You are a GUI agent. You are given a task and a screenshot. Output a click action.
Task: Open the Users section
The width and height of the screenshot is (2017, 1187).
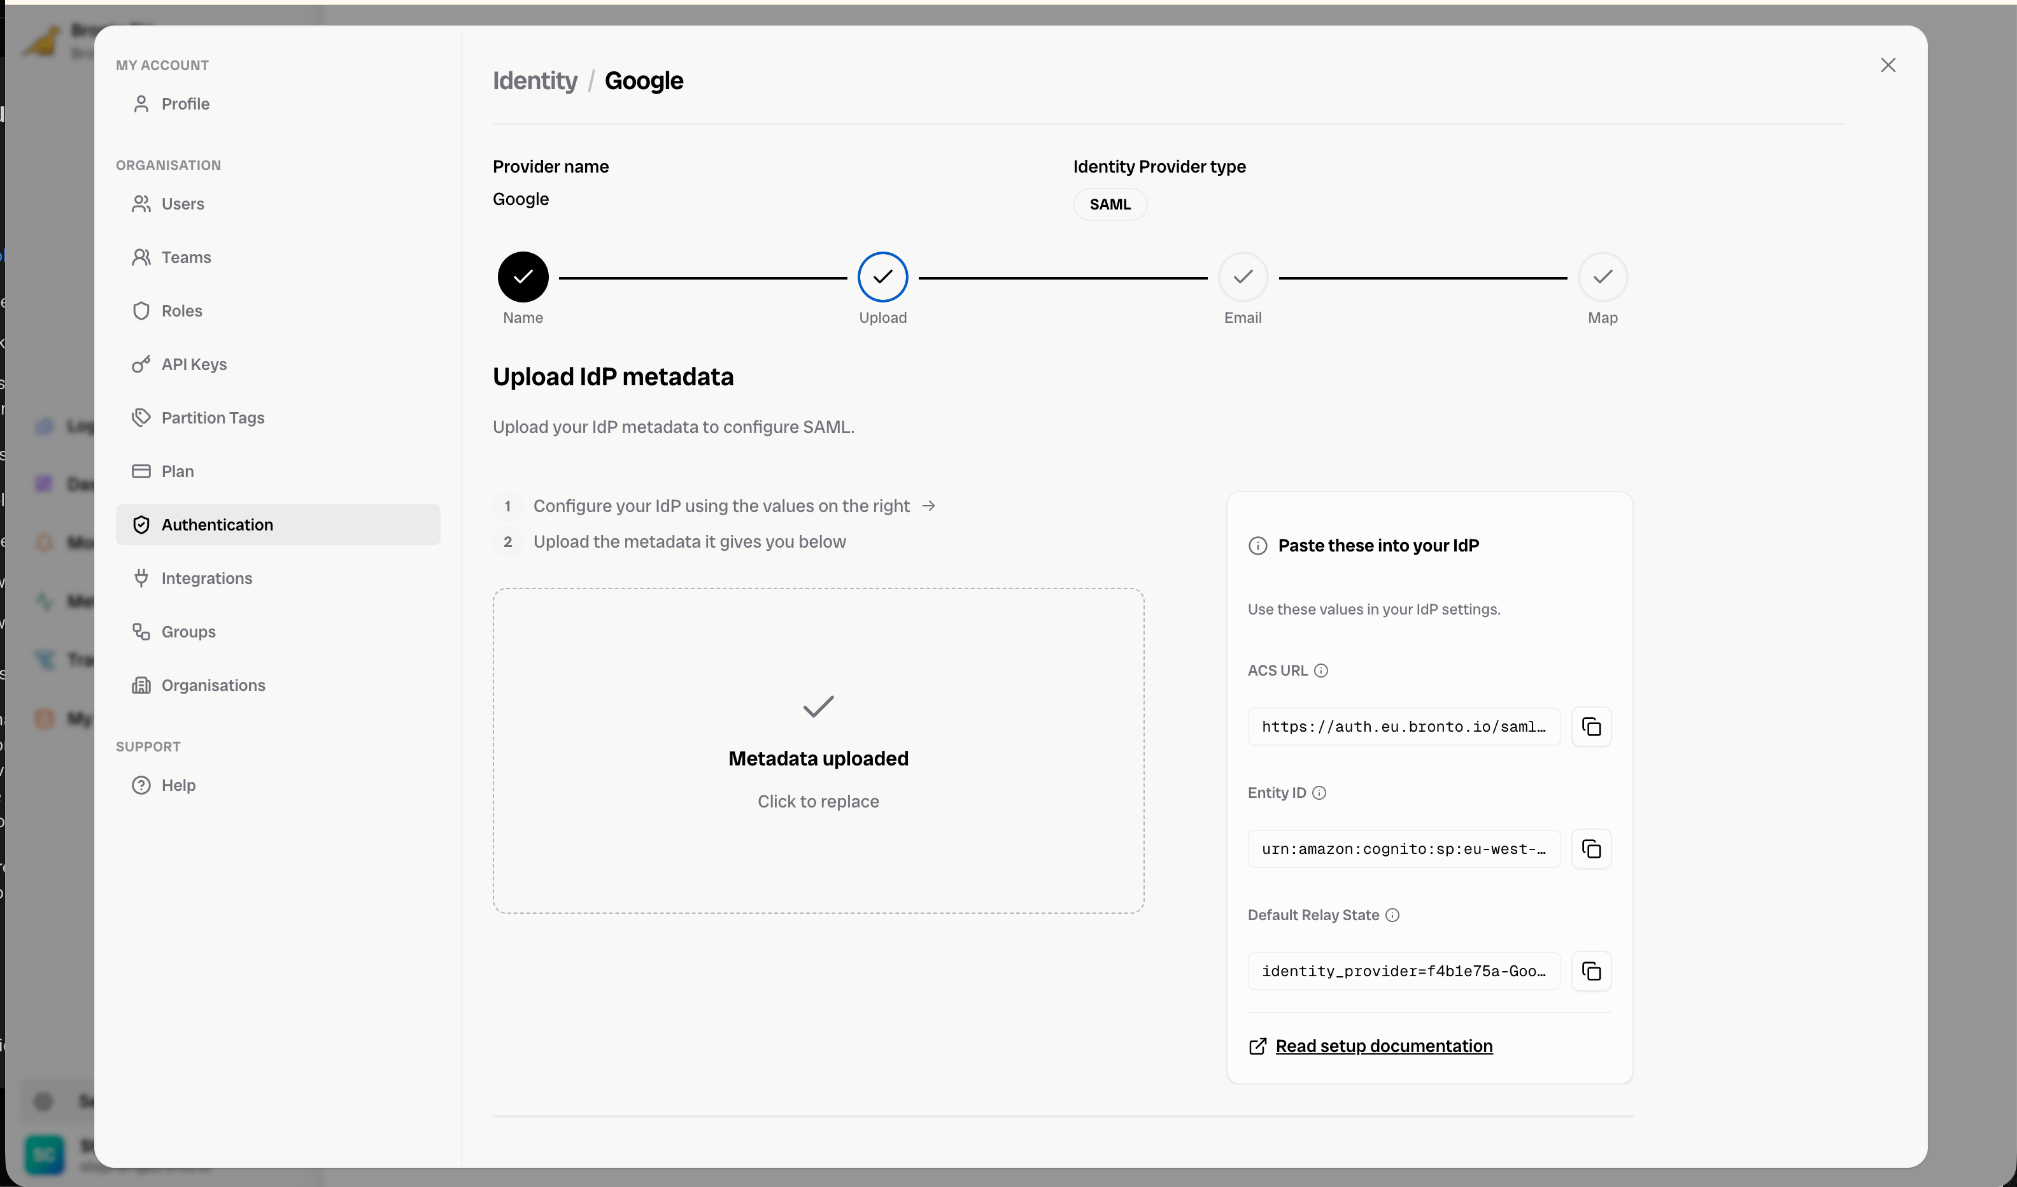277,204
